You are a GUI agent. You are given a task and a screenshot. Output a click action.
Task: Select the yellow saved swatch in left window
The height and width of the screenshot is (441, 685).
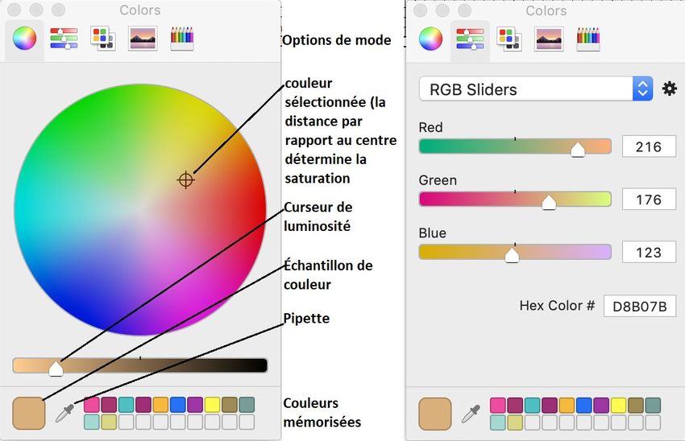click(212, 405)
